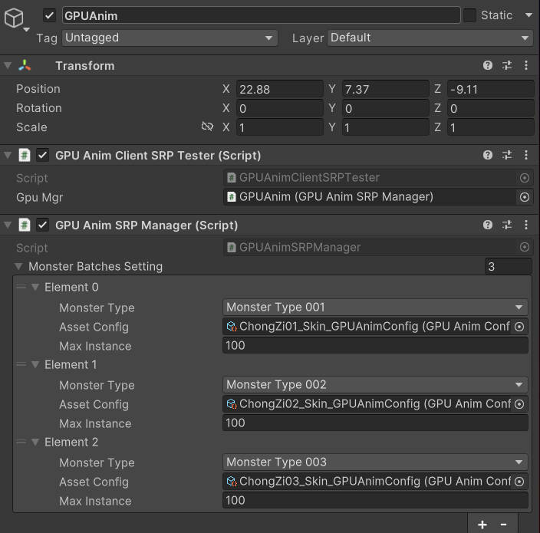Open Monster Type 002 dropdown
Screen dimensions: 540x533
[375, 385]
